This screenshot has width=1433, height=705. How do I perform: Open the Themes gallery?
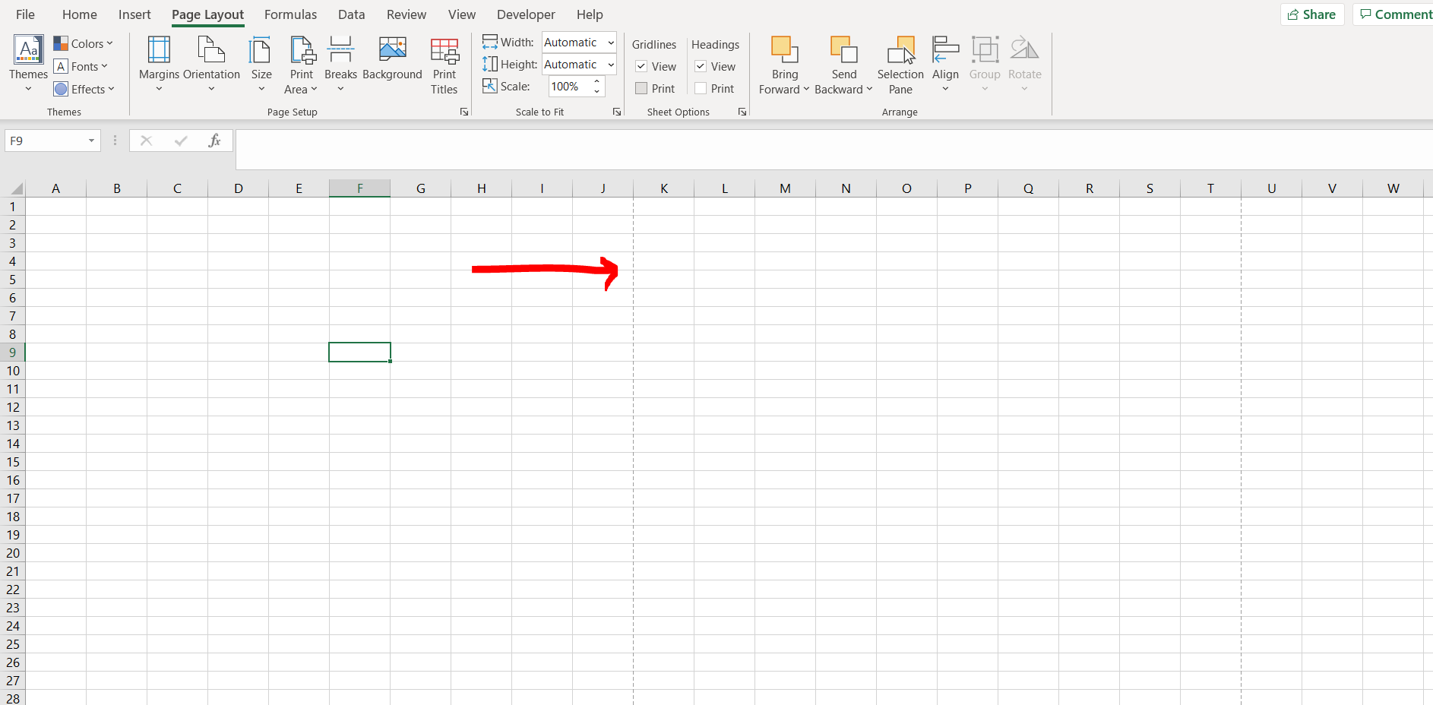point(28,64)
